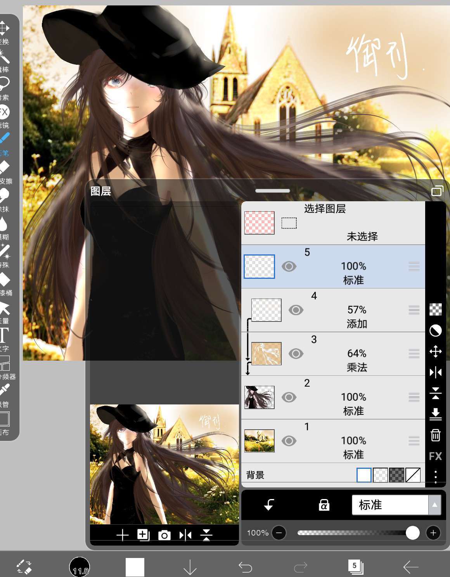Click the move layer cross-arrows icon
450x577 pixels.
[436, 352]
